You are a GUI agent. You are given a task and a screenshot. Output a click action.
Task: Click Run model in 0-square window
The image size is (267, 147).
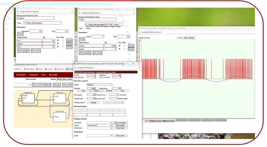[x=36, y=51]
